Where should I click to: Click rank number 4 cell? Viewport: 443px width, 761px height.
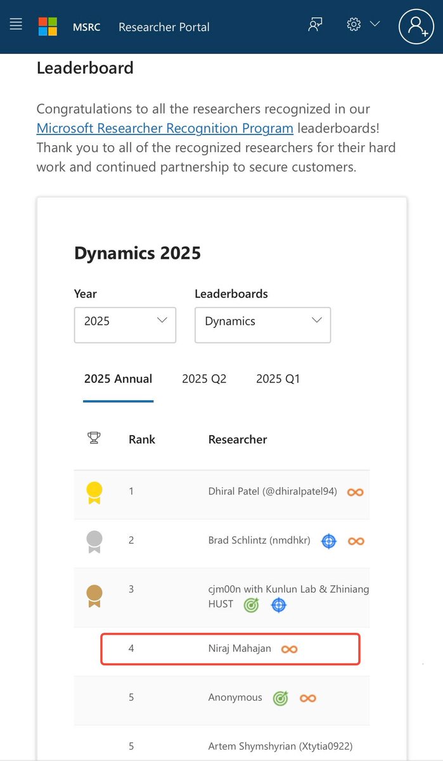click(x=131, y=648)
